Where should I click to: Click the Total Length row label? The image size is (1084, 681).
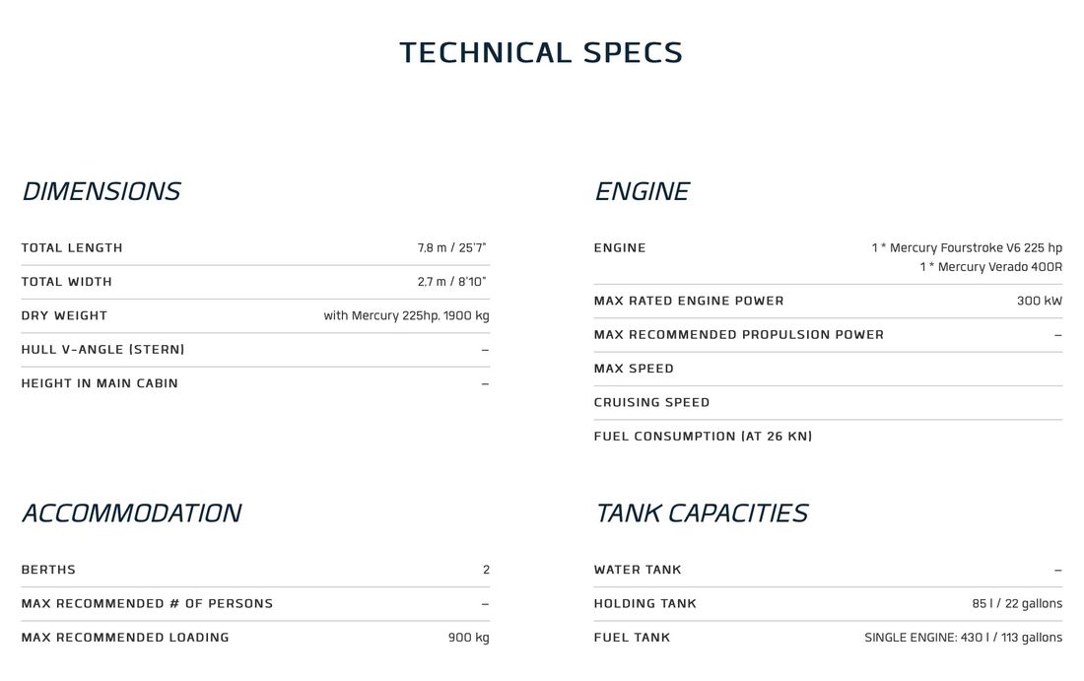tap(72, 247)
